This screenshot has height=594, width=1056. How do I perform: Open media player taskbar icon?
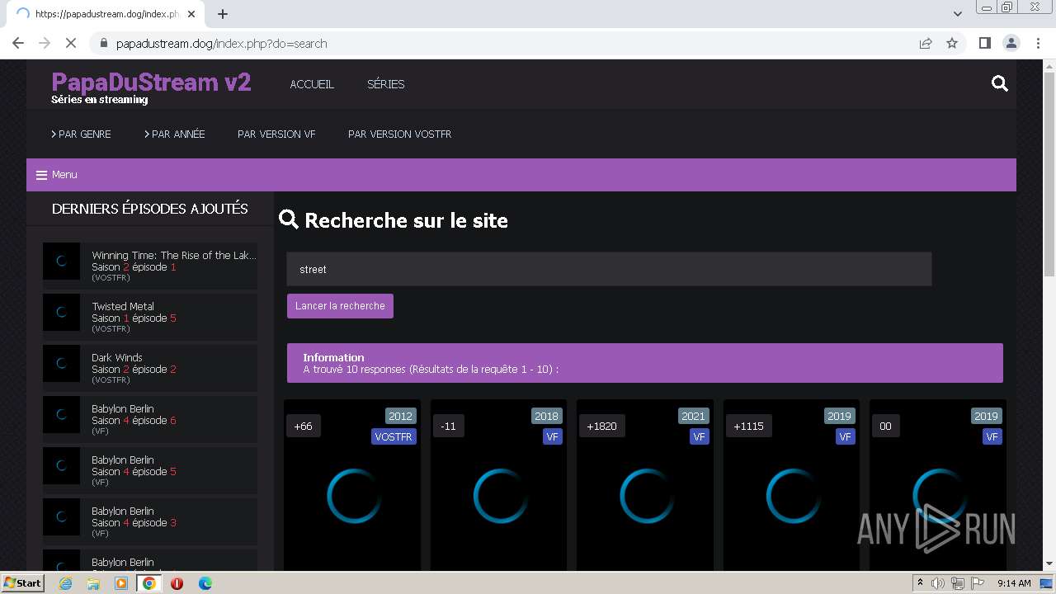point(121,583)
